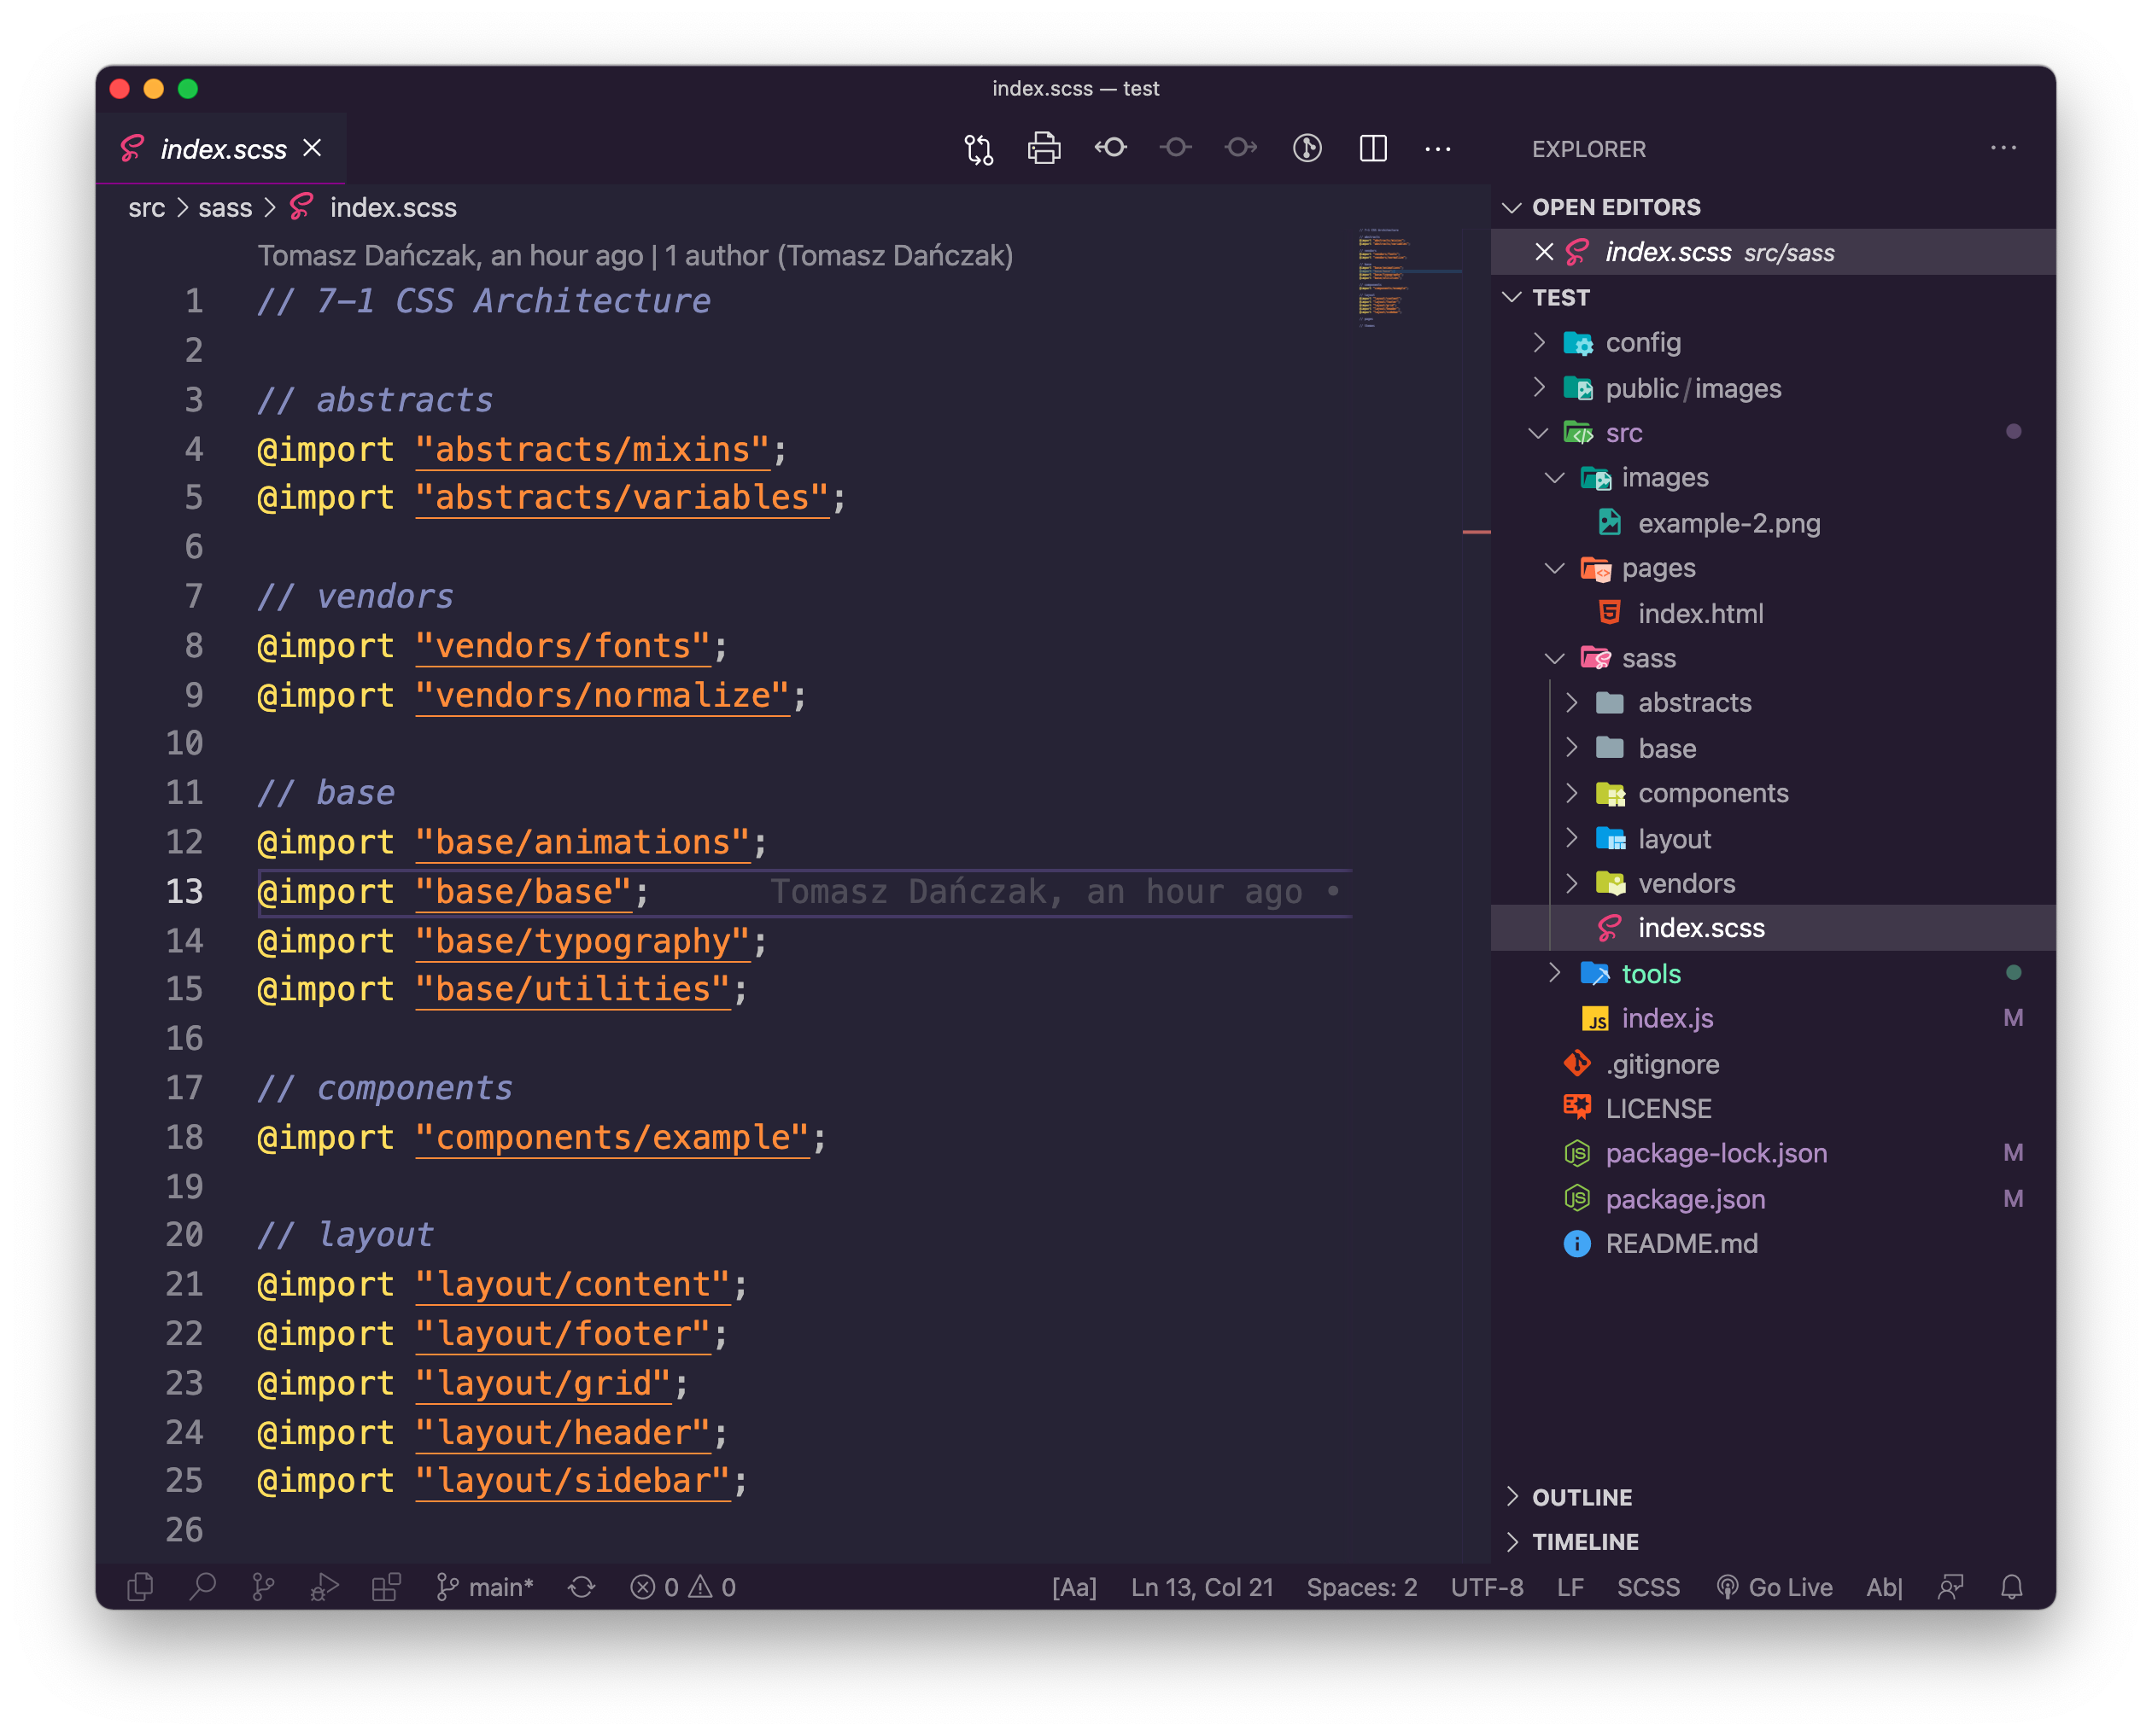The image size is (2152, 1736).
Task: Click sass in the breadcrumb path
Action: [225, 208]
